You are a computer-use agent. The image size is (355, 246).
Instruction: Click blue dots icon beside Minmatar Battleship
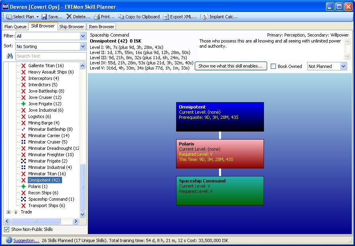click(x=23, y=129)
